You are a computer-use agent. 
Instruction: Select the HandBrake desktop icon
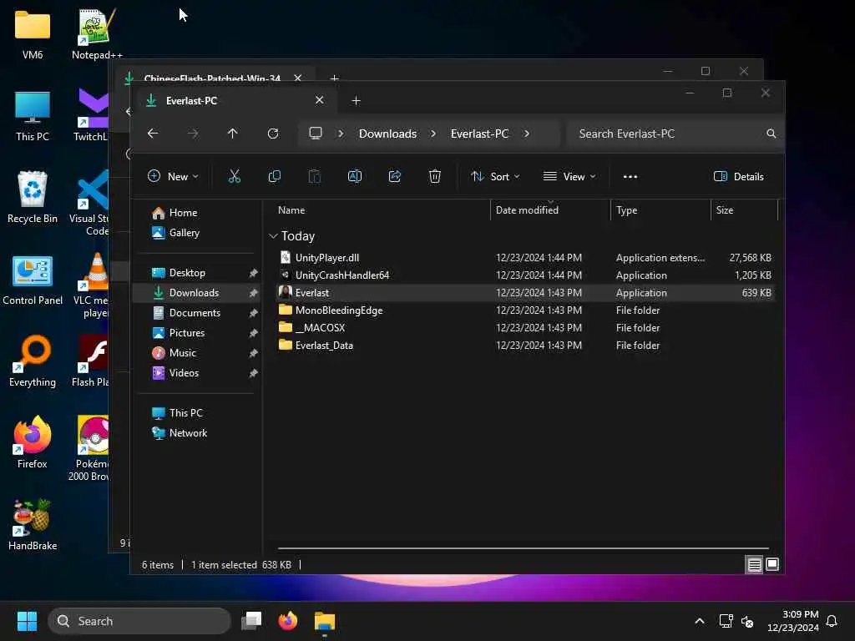(33, 526)
